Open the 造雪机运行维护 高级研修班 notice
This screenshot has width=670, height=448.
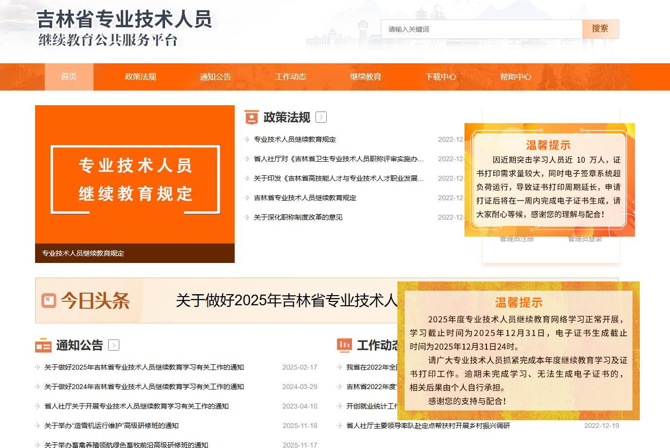pyautogui.click(x=112, y=426)
